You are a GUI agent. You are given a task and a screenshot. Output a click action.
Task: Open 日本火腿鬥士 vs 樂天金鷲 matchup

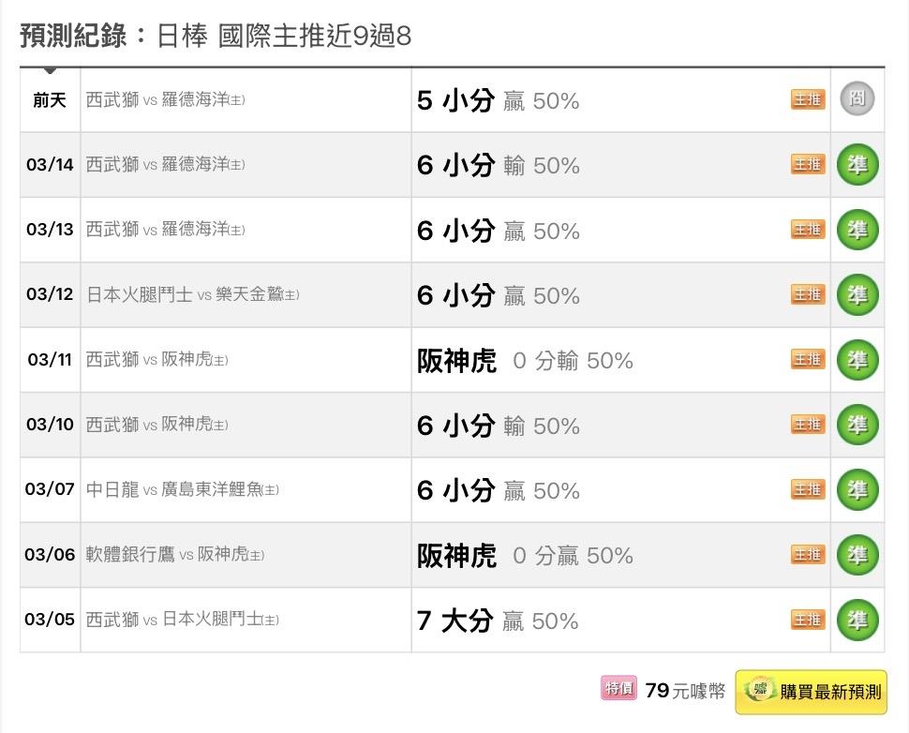pos(192,295)
